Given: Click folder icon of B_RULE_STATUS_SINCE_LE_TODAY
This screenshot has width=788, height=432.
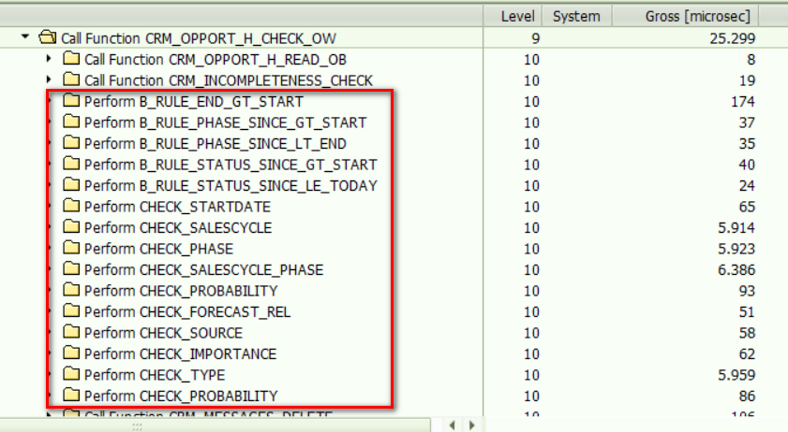Looking at the screenshot, I should [x=71, y=184].
